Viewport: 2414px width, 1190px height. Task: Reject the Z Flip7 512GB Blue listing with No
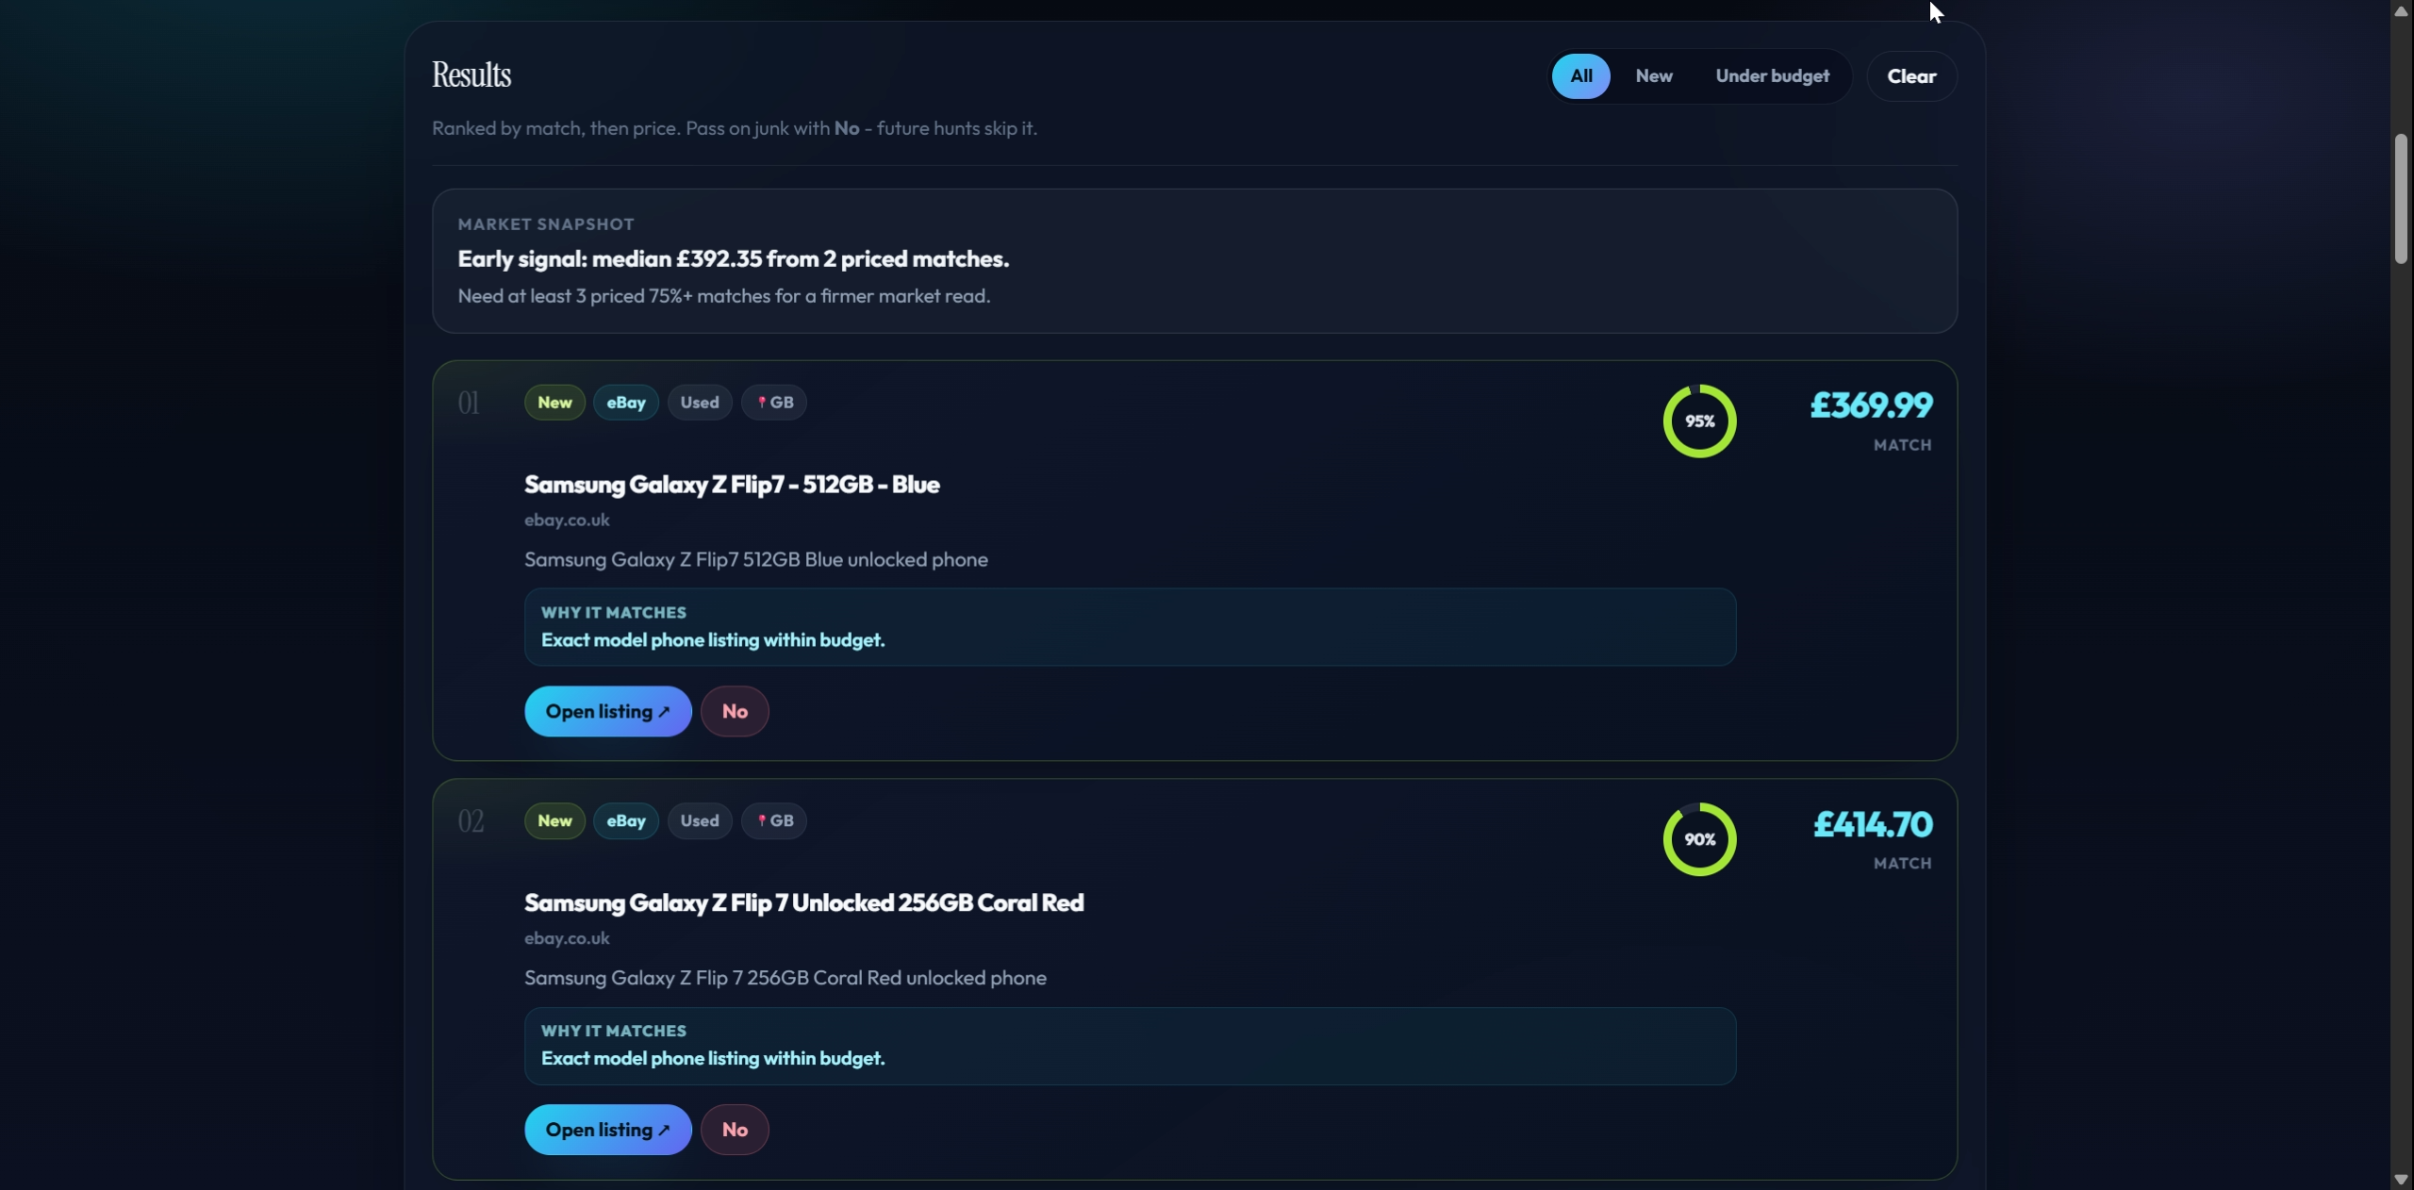click(735, 711)
